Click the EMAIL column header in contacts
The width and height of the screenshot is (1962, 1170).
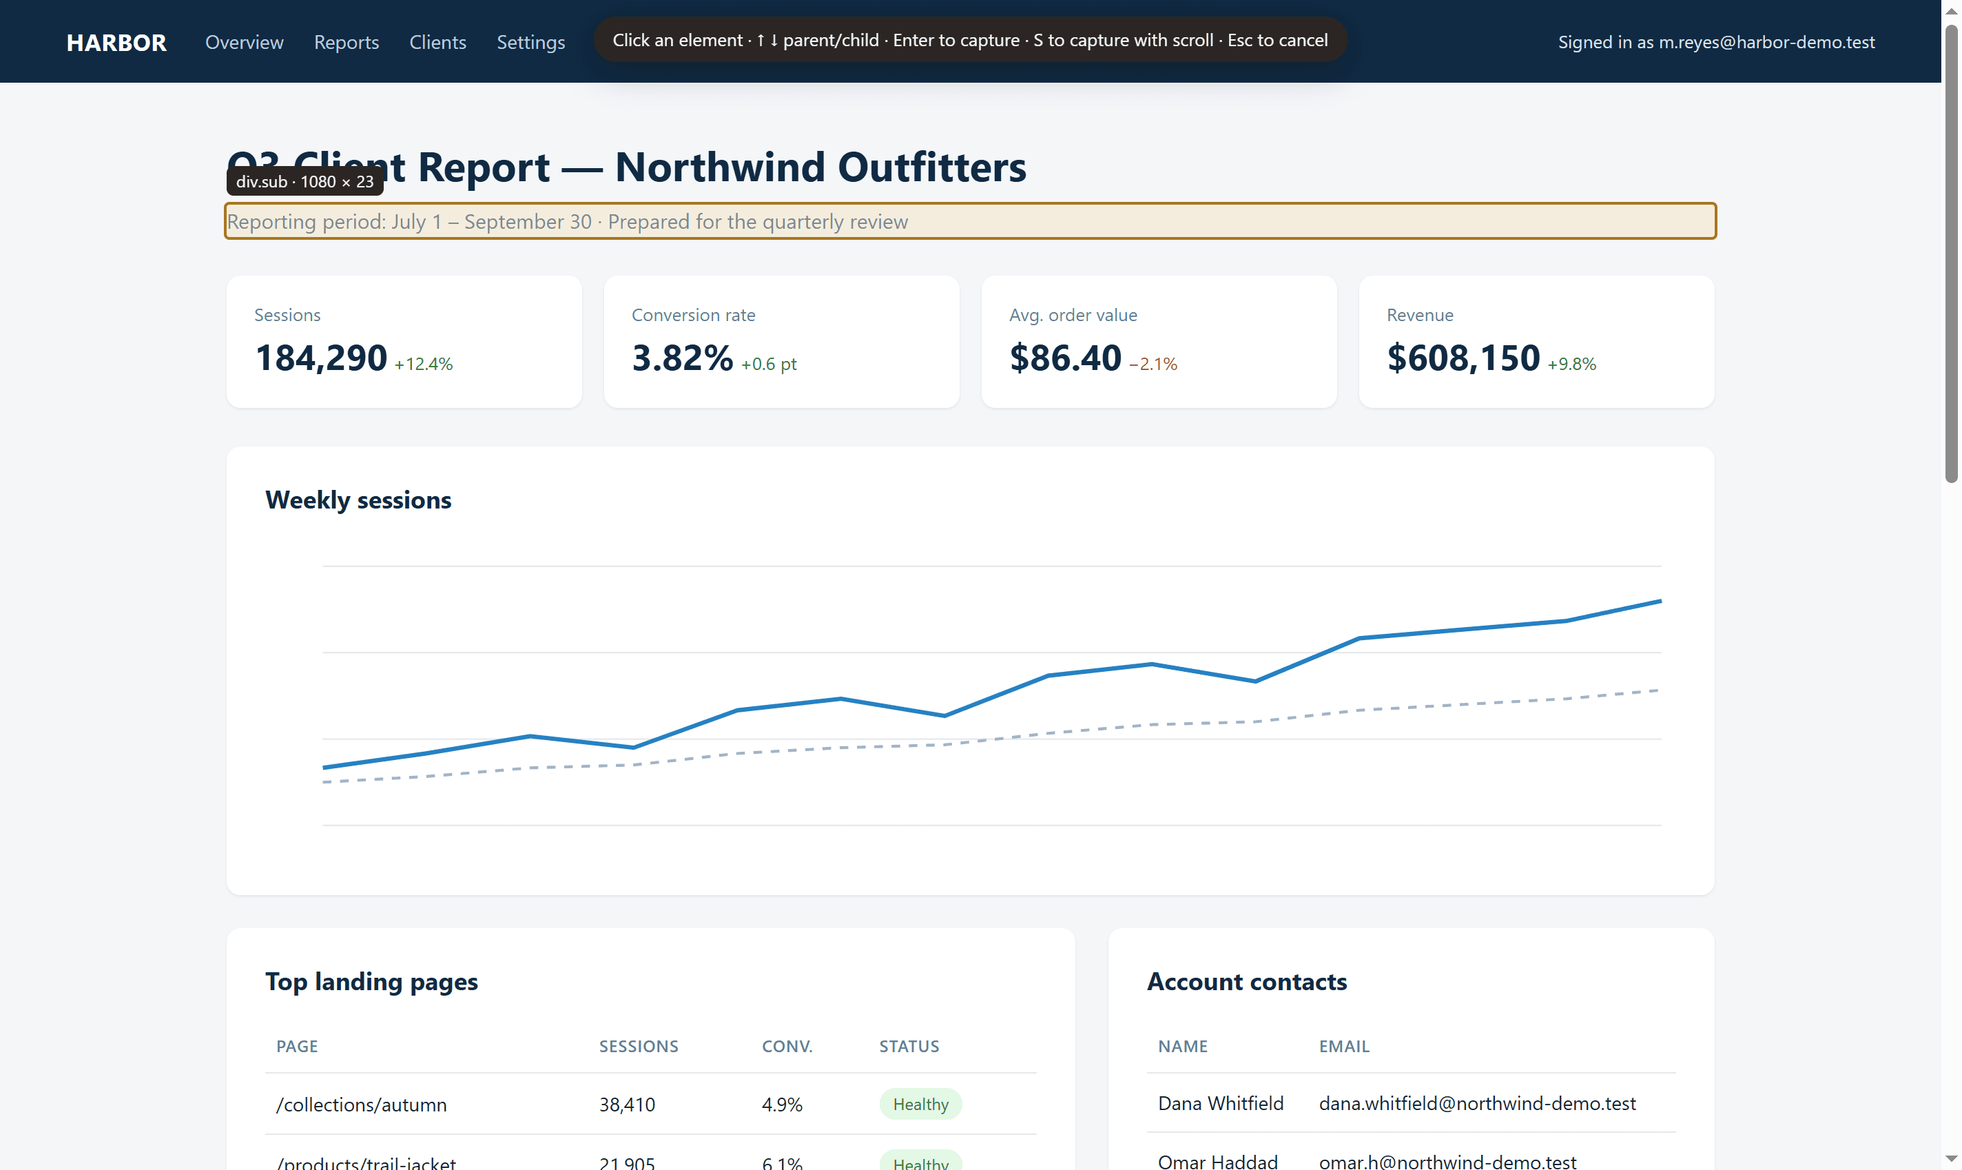tap(1344, 1046)
